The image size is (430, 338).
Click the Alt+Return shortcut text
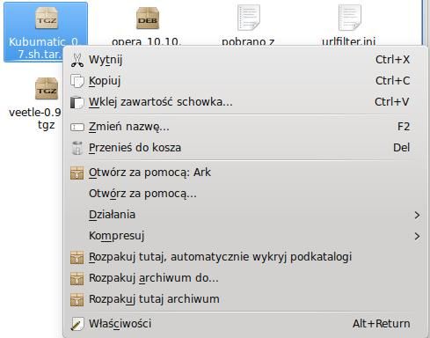point(382,324)
